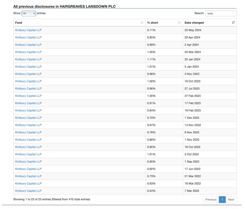This screenshot has height=209, width=245.
Task: Open Kintbury Capital LLP link dated 14 Nov 2022
Action: click(x=28, y=125)
